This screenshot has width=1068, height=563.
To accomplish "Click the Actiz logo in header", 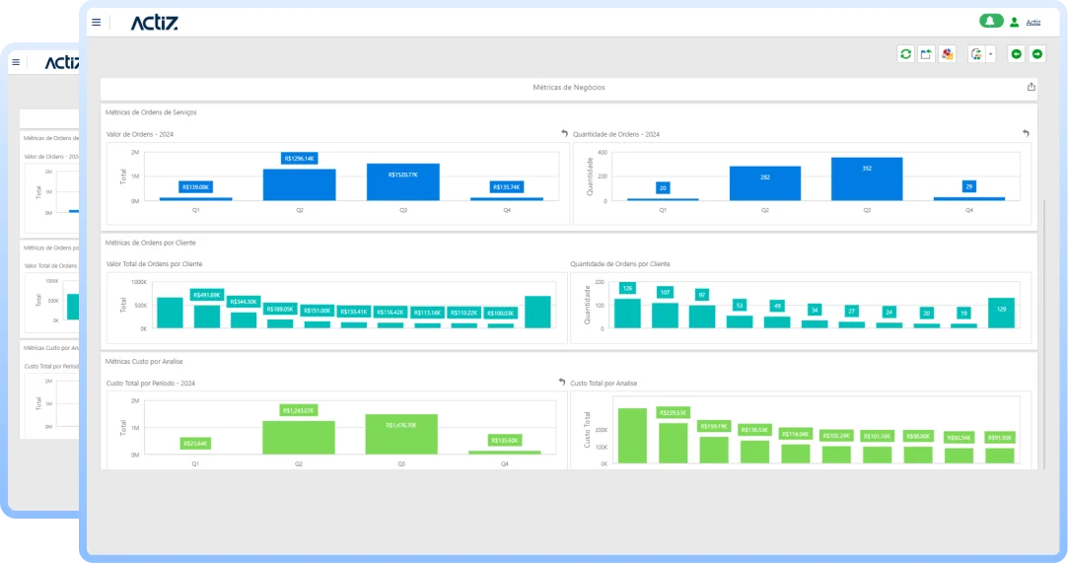I will tap(155, 22).
